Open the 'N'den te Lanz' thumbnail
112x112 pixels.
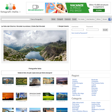tap(8, 81)
